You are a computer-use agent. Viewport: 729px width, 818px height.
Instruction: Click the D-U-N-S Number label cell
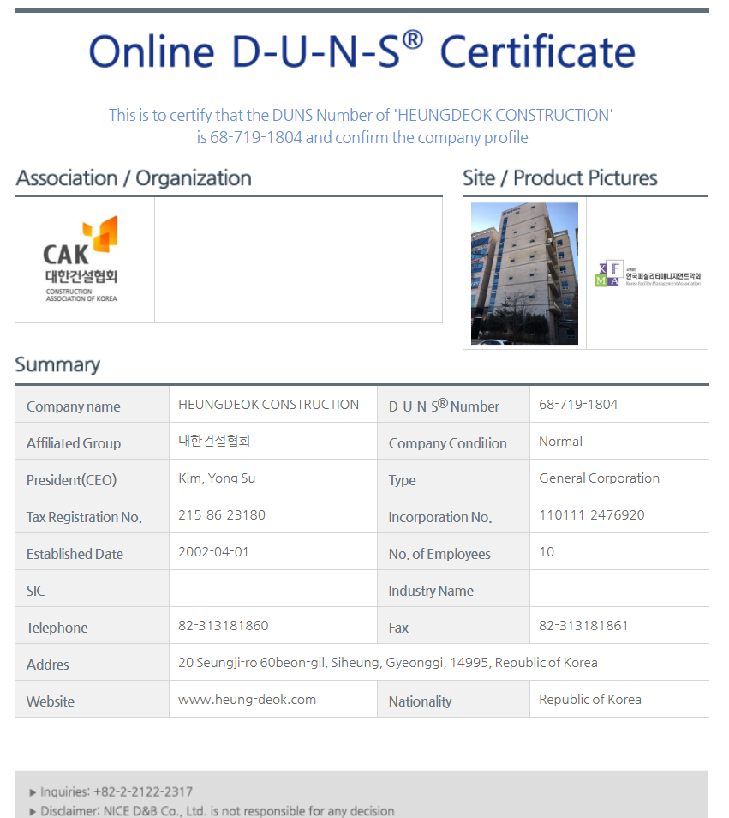(x=453, y=405)
